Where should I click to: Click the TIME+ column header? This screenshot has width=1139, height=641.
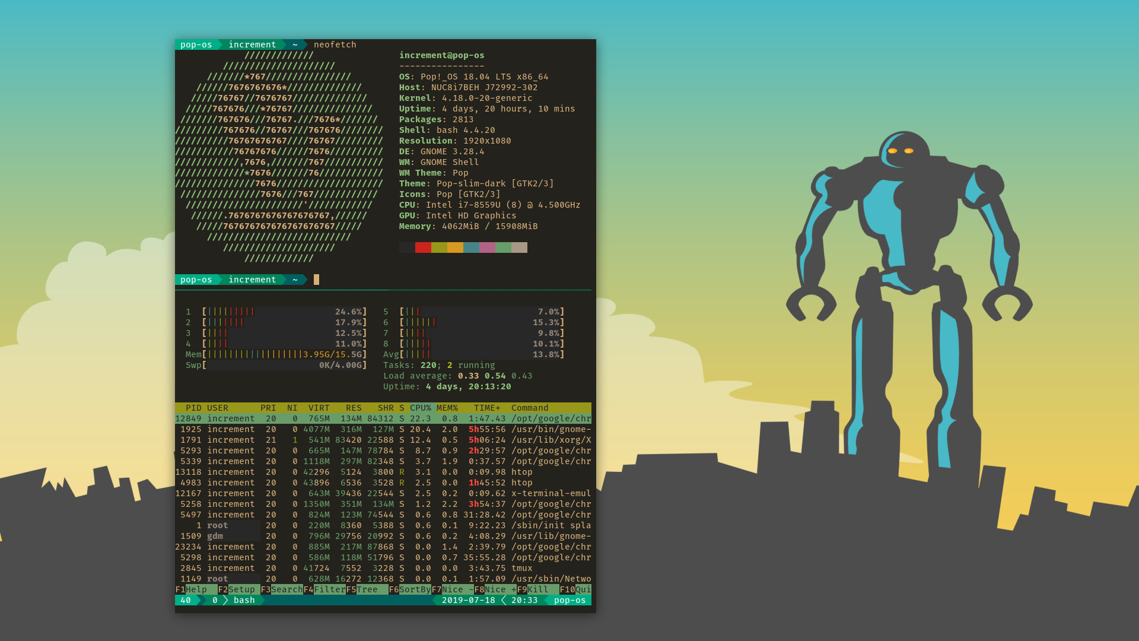487,408
